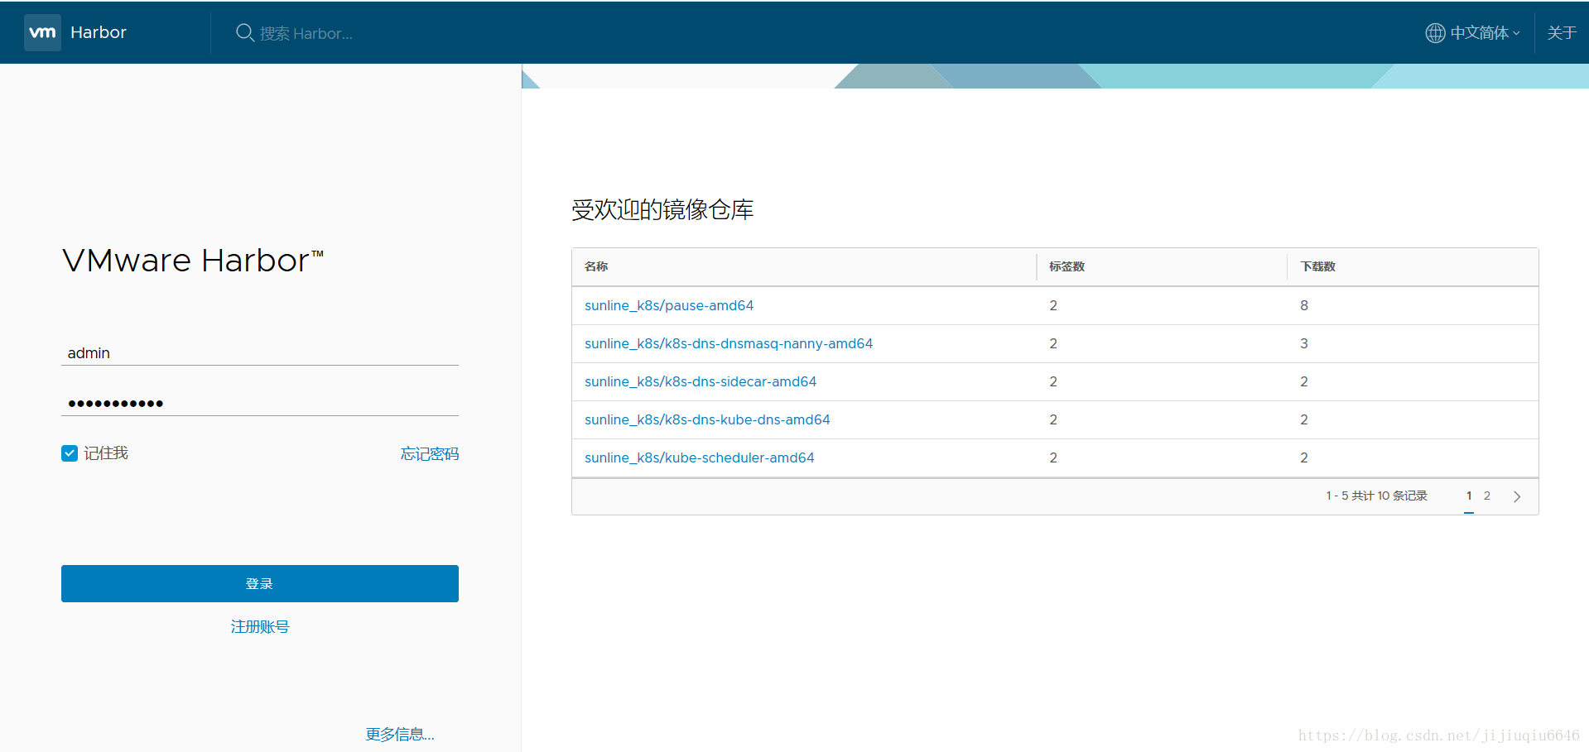1589x752 pixels.
Task: Click the search magnifier icon
Action: pos(245,32)
